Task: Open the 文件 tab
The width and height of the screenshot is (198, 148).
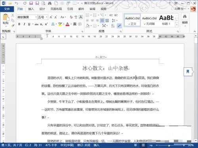Action: [7, 9]
